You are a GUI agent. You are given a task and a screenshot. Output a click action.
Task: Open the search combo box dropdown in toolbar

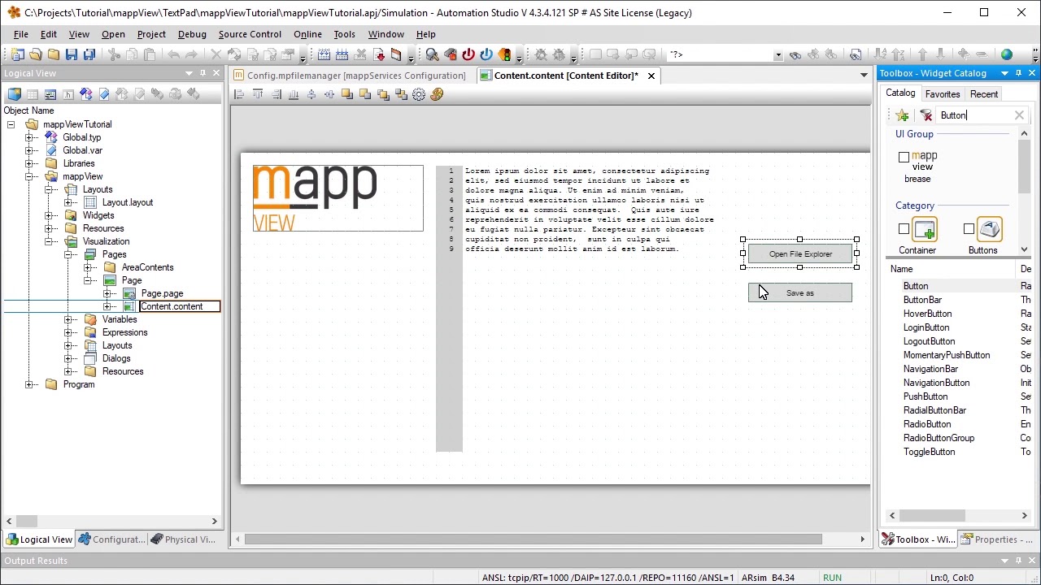778,55
